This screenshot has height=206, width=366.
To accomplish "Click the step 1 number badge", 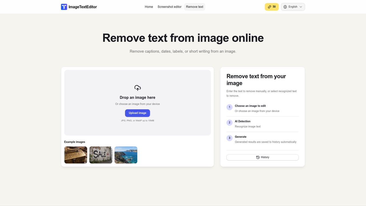I will click(229, 107).
